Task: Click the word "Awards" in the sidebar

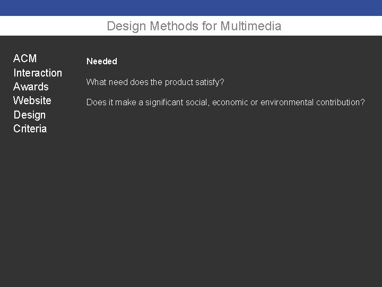Action: pyautogui.click(x=31, y=87)
